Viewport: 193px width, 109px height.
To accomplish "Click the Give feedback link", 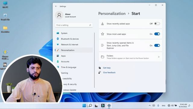I will [x=109, y=72].
